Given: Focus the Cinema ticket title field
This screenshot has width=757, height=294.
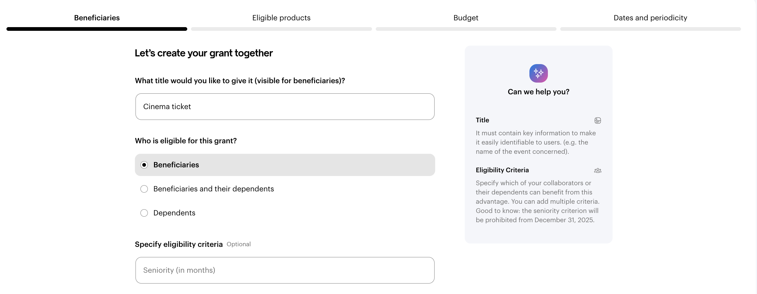Looking at the screenshot, I should point(285,107).
